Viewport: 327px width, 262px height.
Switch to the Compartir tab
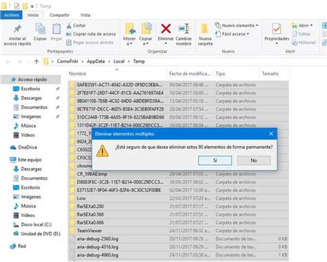click(59, 15)
